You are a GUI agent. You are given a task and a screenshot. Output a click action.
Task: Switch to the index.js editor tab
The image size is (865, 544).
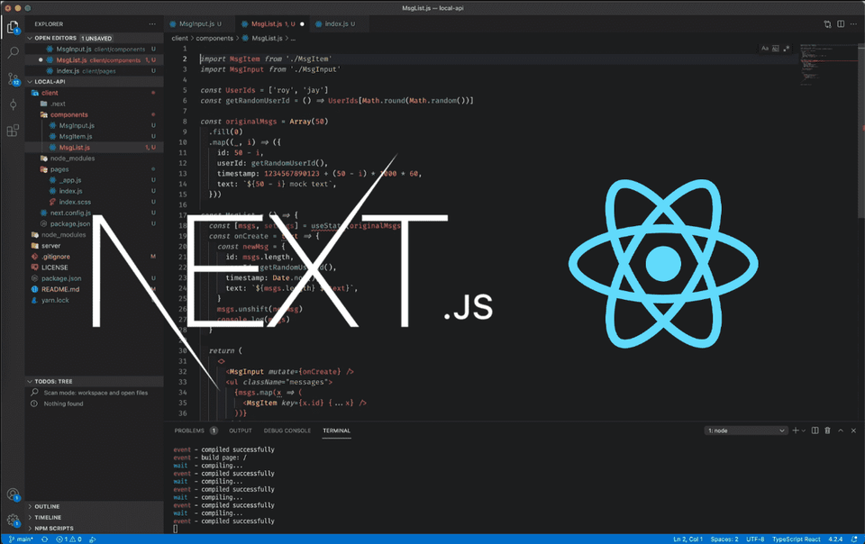[x=338, y=23]
